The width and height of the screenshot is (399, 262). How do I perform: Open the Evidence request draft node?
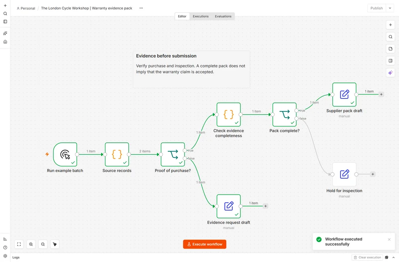tap(228, 206)
